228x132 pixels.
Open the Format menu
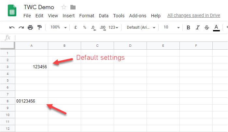coord(87,16)
